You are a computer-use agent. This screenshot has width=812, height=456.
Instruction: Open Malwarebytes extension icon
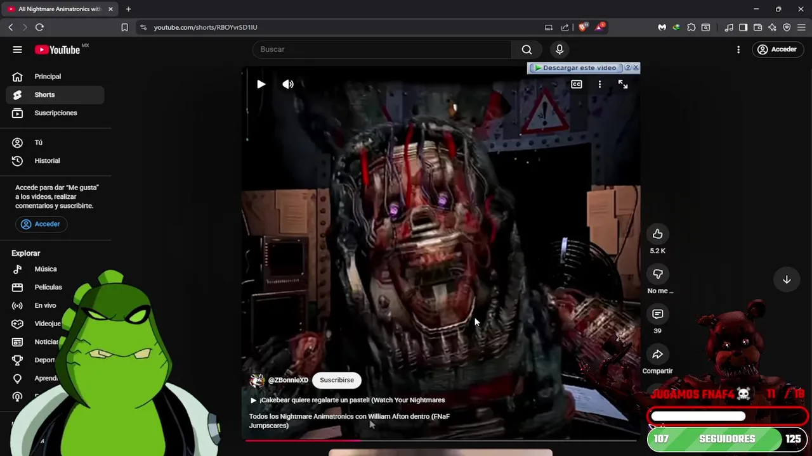[662, 27]
